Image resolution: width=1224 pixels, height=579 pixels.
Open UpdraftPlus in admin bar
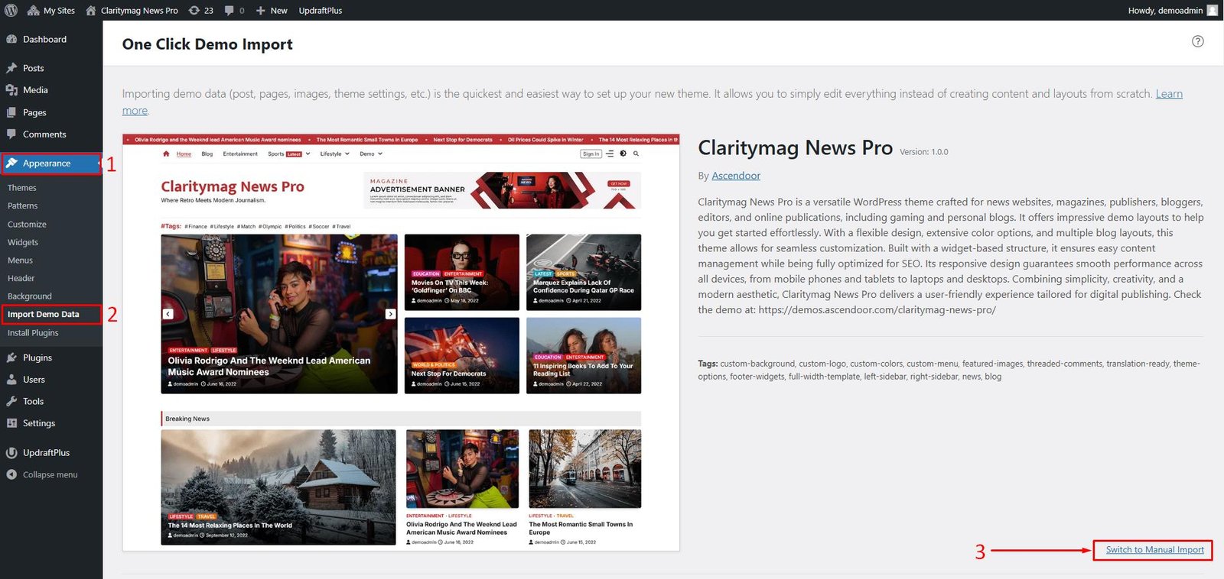[321, 11]
